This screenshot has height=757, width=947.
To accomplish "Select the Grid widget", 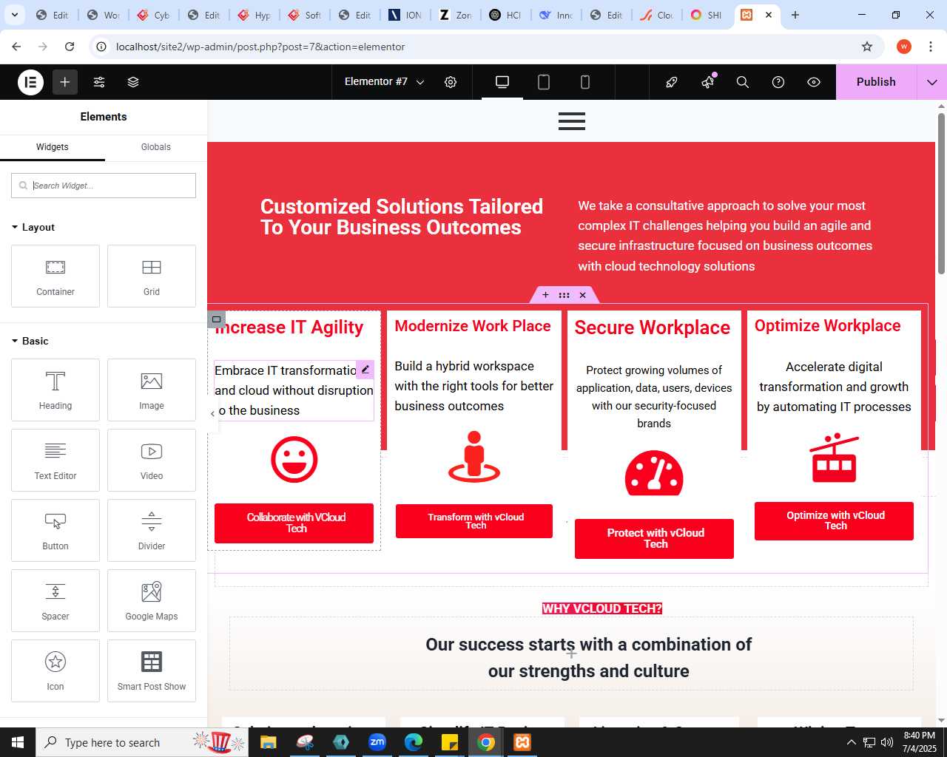I will (152, 276).
